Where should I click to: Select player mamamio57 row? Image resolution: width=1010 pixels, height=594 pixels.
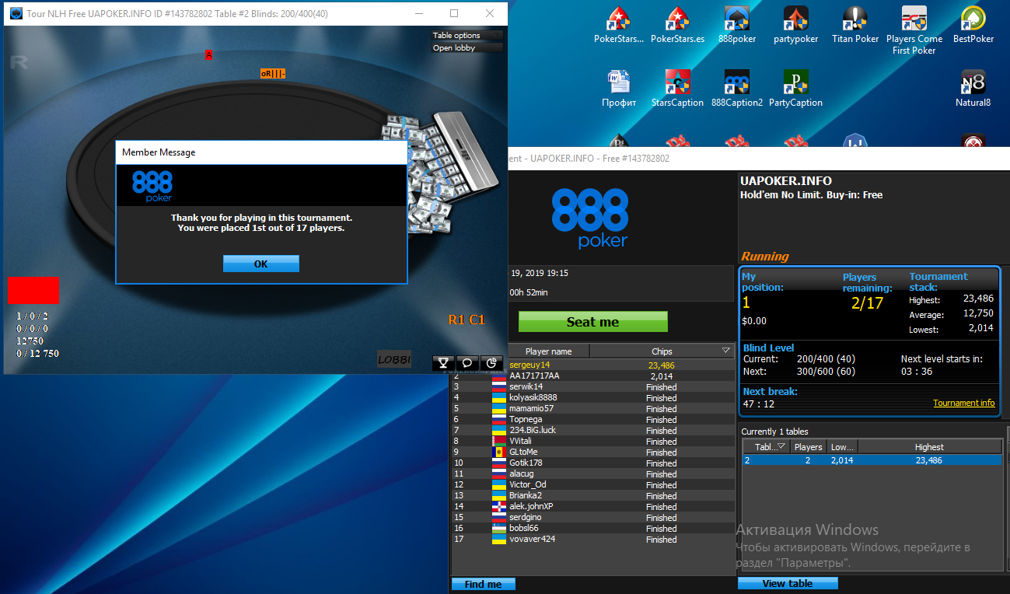point(592,408)
